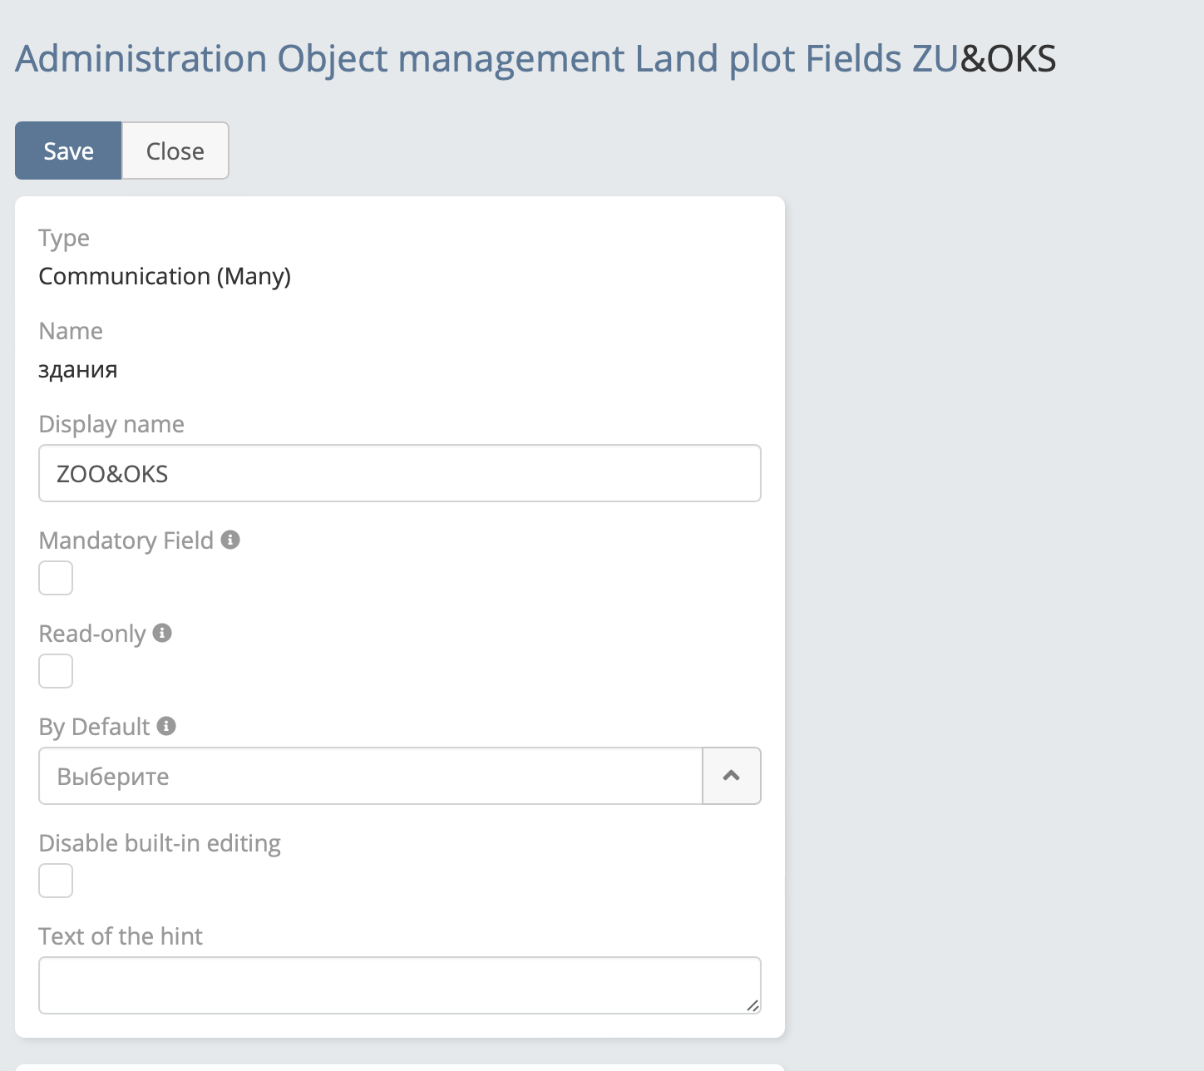1204x1071 pixels.
Task: Tick the Read-only checkbox
Action: click(x=56, y=671)
